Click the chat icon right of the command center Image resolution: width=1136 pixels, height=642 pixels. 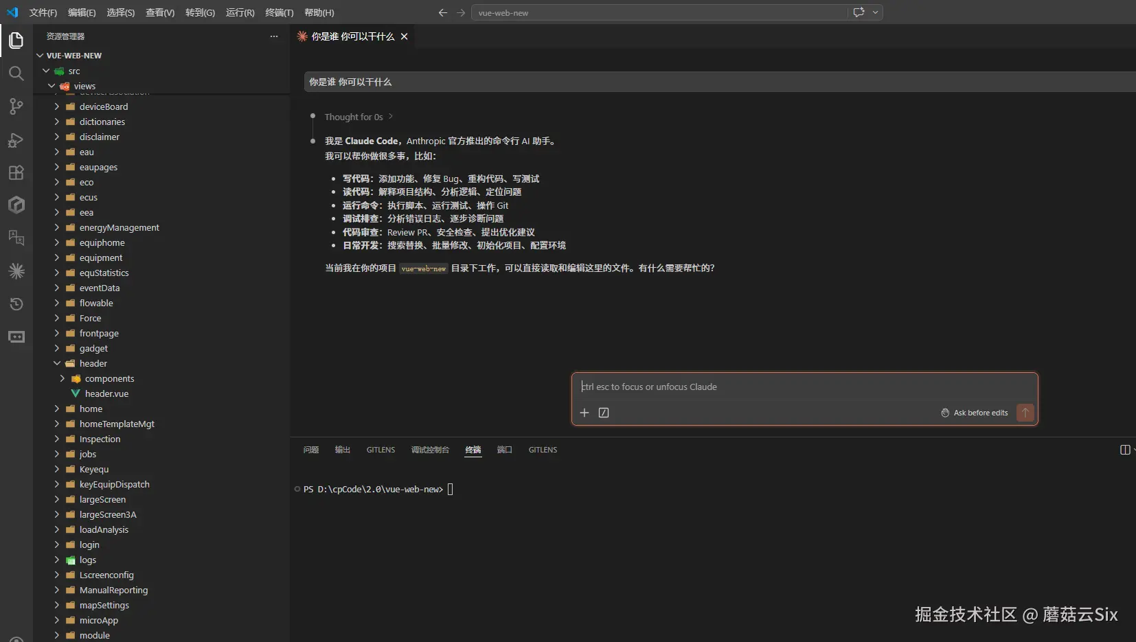859,12
